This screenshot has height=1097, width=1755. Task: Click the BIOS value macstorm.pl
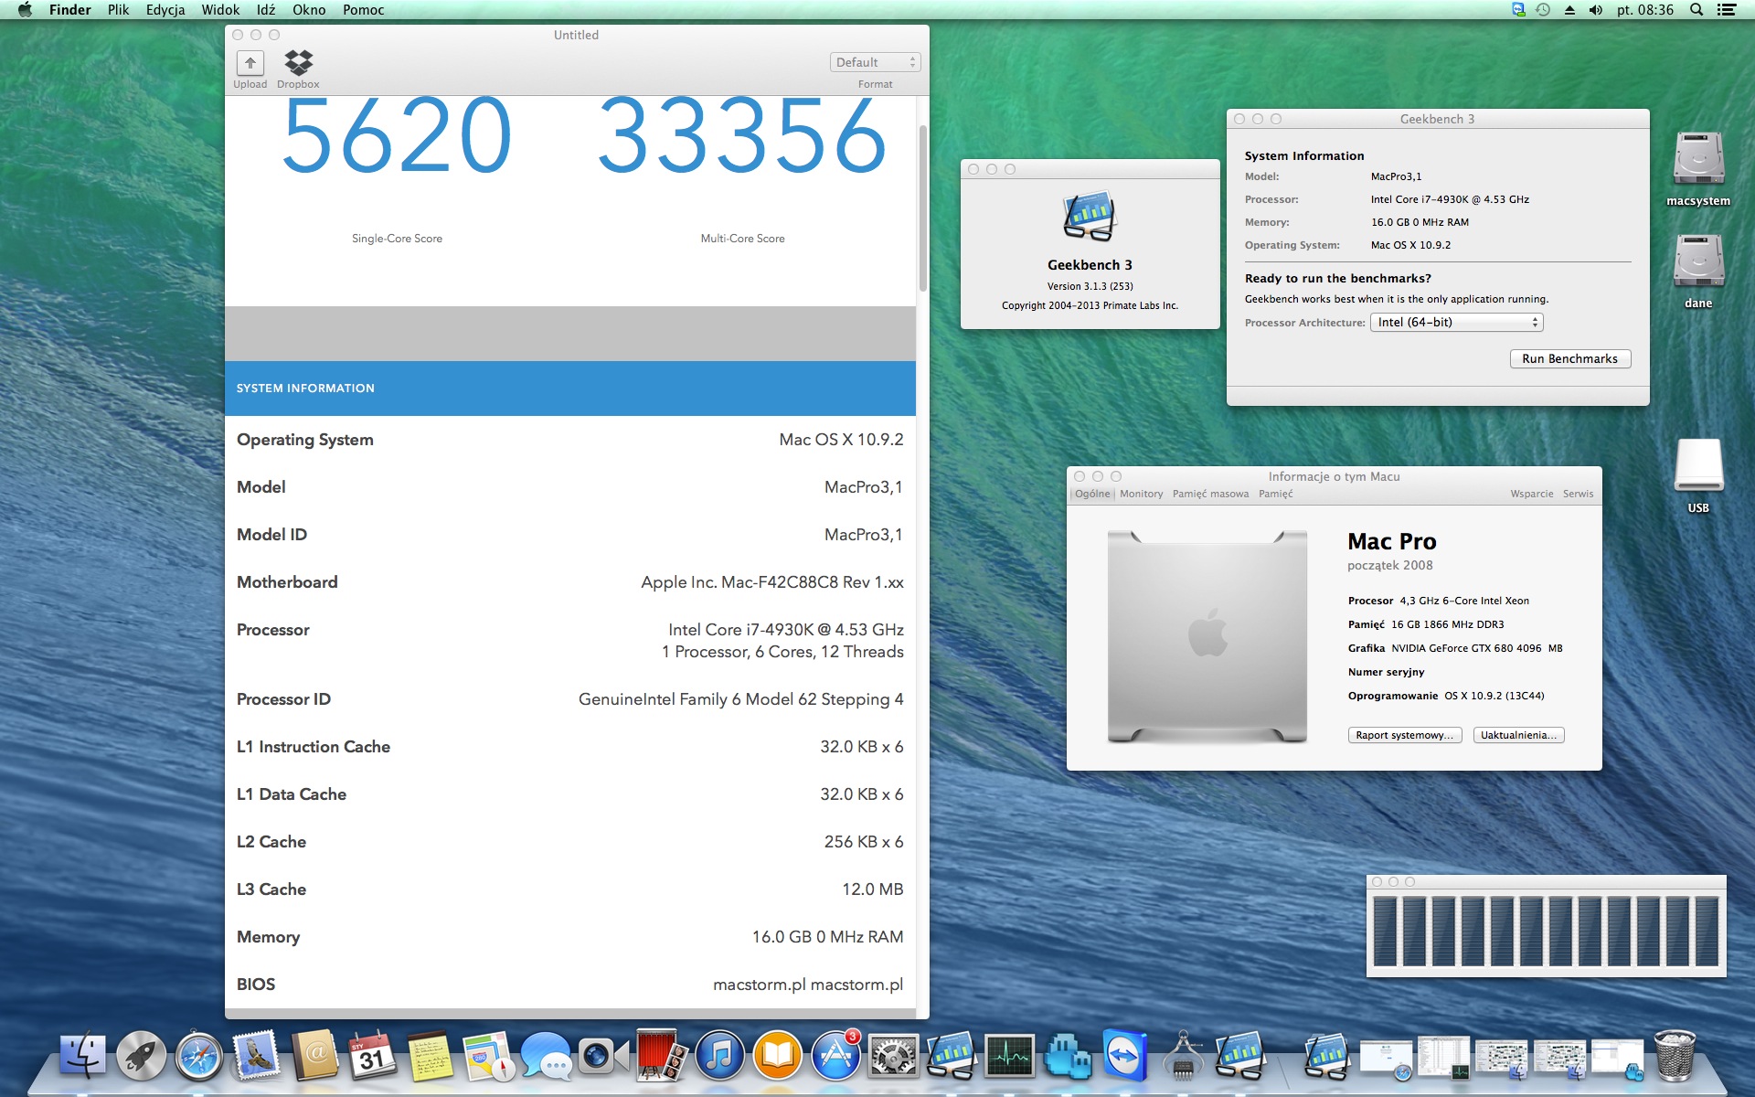pyautogui.click(x=808, y=985)
